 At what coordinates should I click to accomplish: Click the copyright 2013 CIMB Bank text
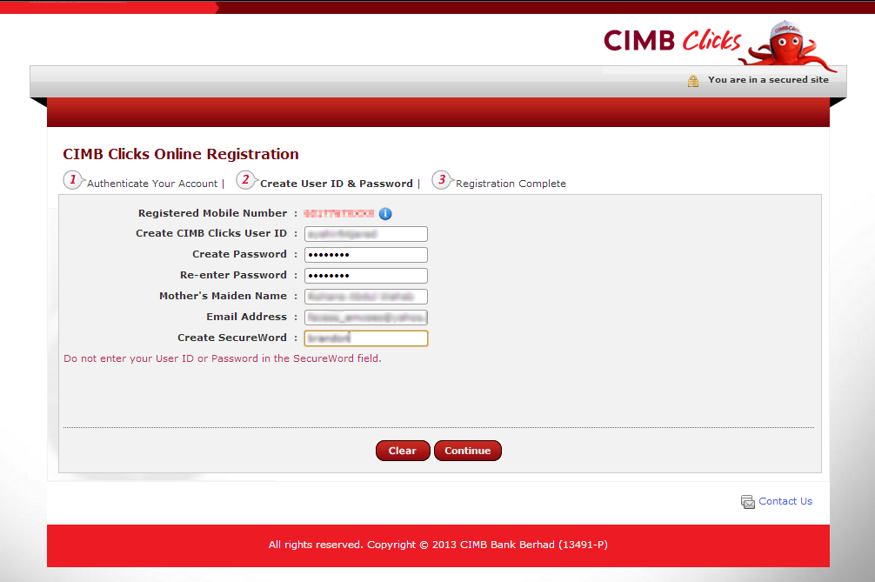point(438,545)
